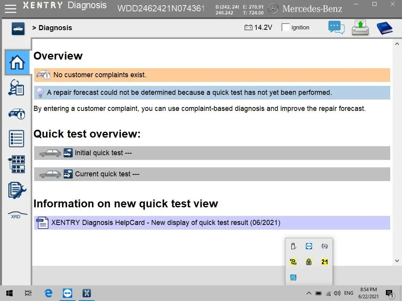The height and width of the screenshot is (301, 402).
Task: Click the blue monitor tray icon
Action: click(293, 277)
